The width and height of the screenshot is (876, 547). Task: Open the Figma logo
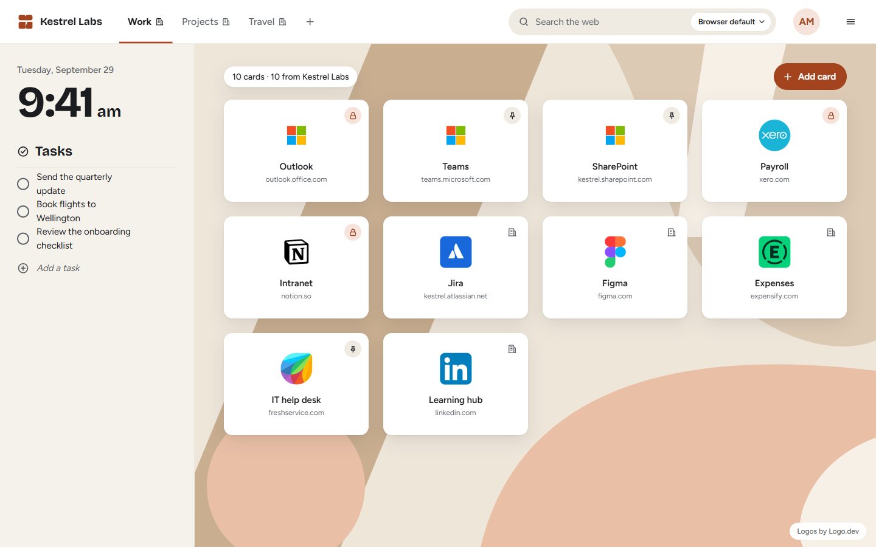(615, 252)
